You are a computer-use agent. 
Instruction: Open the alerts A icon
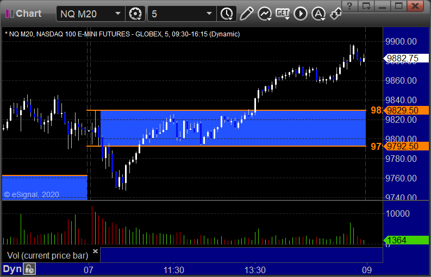click(318, 14)
